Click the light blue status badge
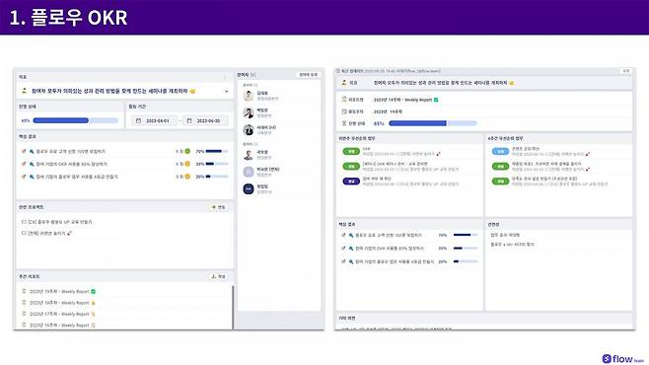Screen dimensions: 649x365 [x=500, y=152]
